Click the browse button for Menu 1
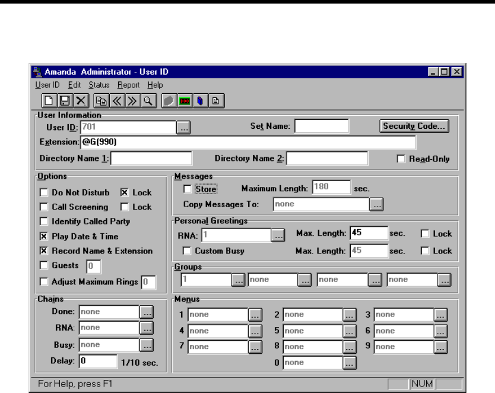The width and height of the screenshot is (495, 393). [x=255, y=315]
